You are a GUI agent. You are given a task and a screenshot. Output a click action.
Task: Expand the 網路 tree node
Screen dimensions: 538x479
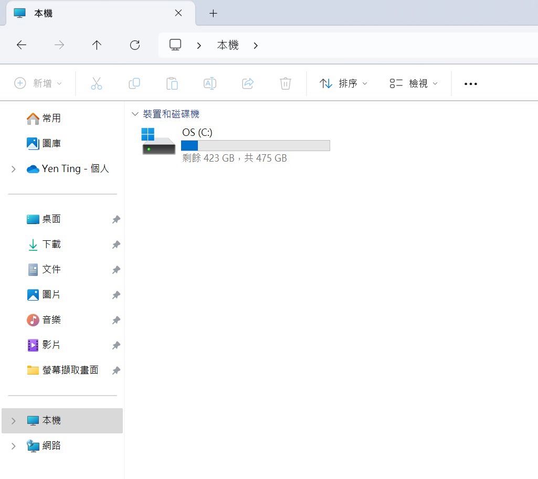tap(14, 446)
